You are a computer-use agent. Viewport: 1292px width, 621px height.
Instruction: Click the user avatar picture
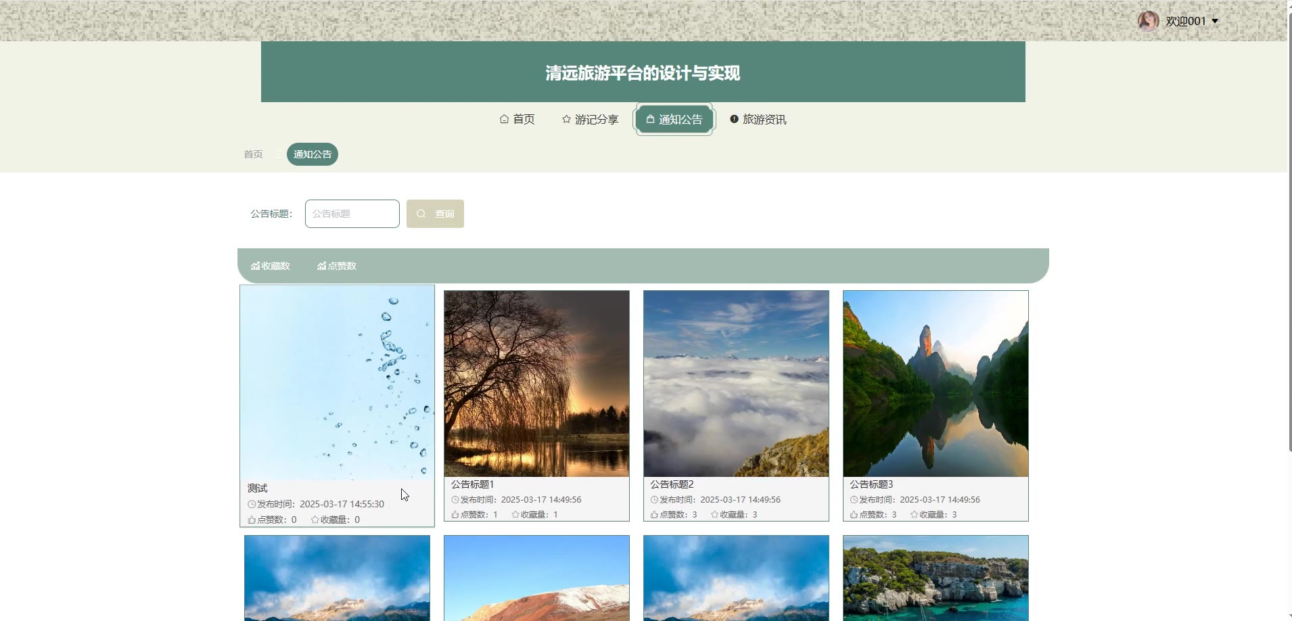click(x=1148, y=21)
